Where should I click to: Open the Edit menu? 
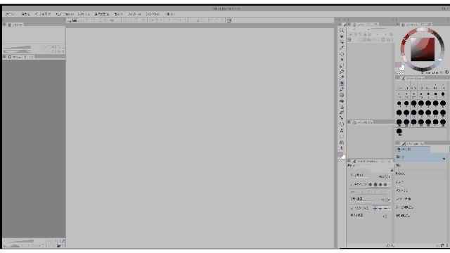[25, 14]
